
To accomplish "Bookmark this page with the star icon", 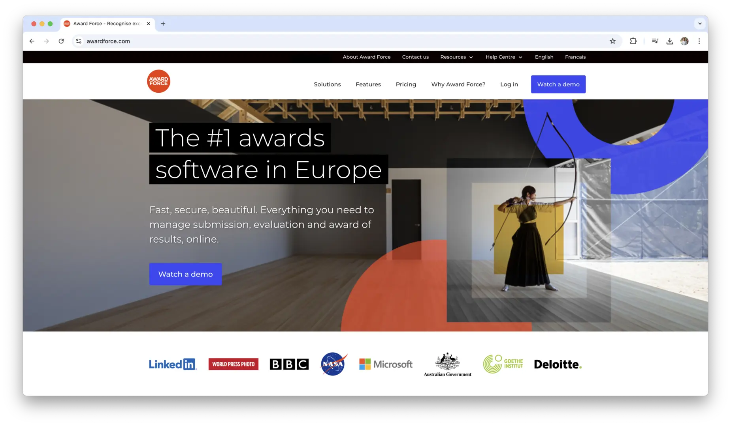I will (612, 41).
